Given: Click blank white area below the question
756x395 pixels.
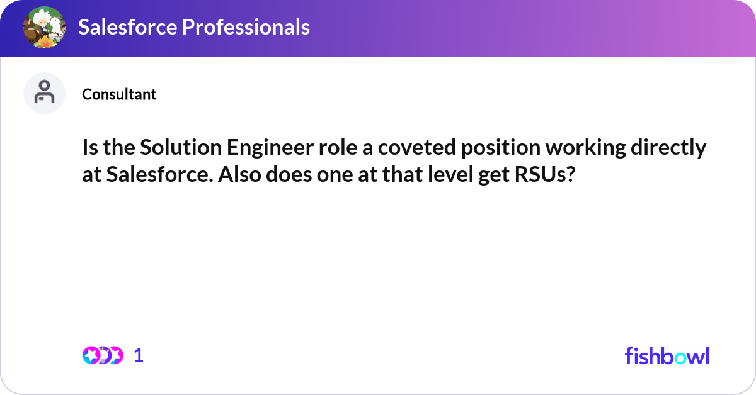Looking at the screenshot, I should pos(378,264).
